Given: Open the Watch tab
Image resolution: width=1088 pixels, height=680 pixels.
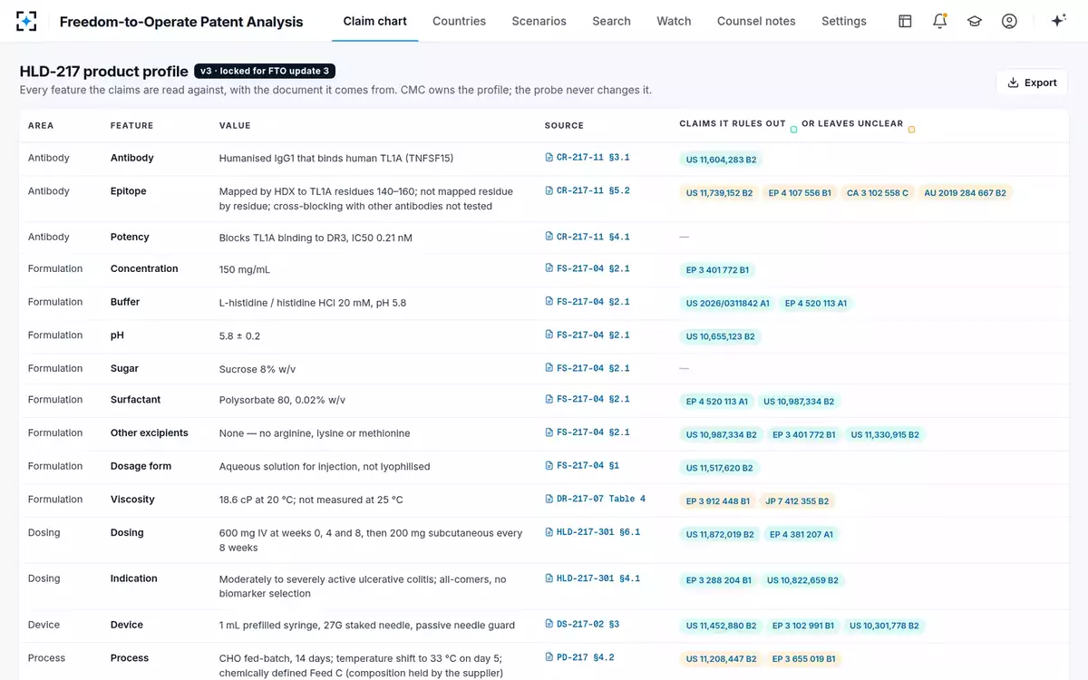Looking at the screenshot, I should pos(674,21).
